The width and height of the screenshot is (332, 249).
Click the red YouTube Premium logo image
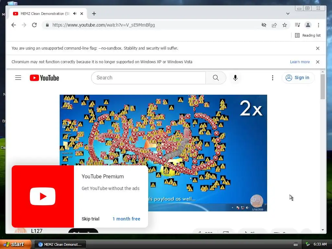[x=43, y=196]
